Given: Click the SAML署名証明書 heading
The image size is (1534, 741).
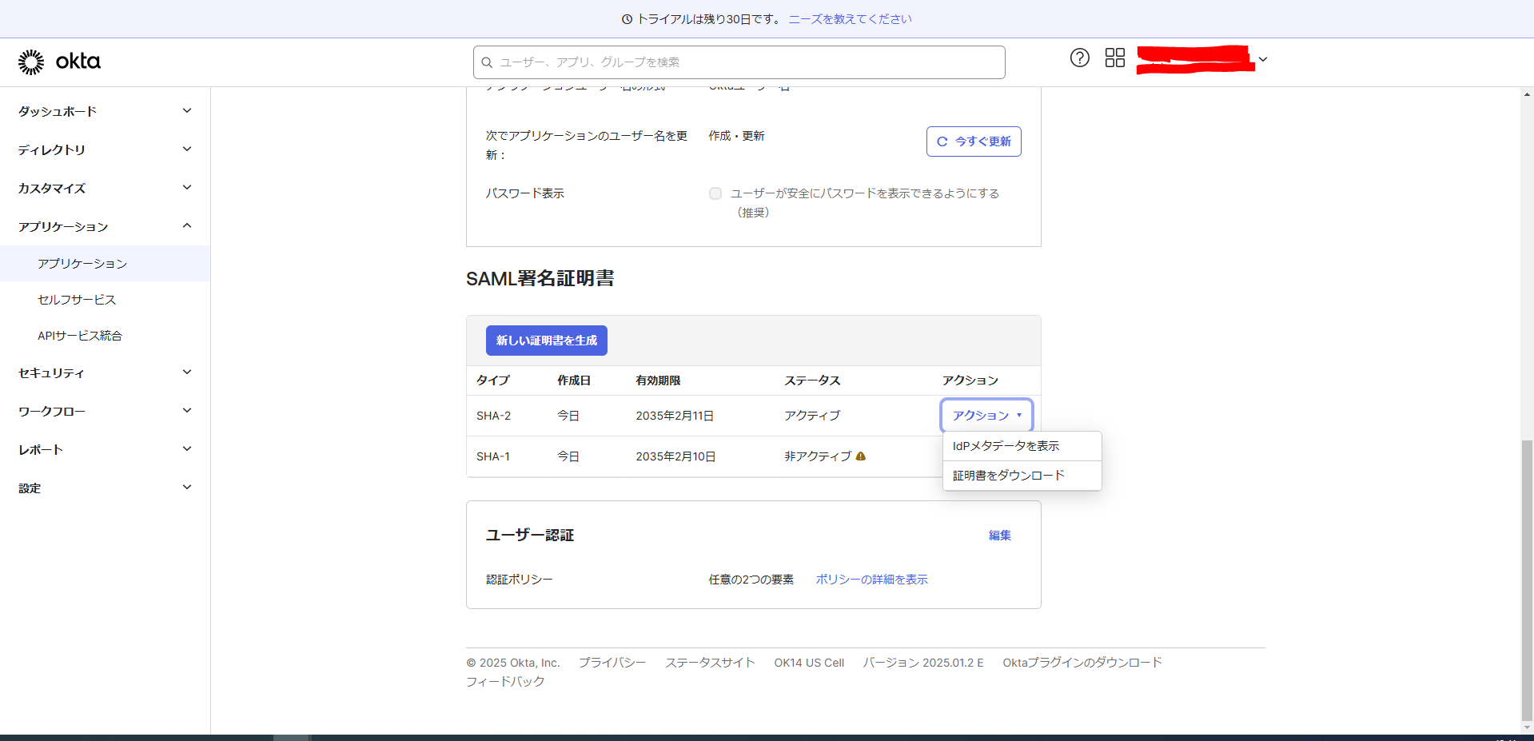Looking at the screenshot, I should point(540,278).
